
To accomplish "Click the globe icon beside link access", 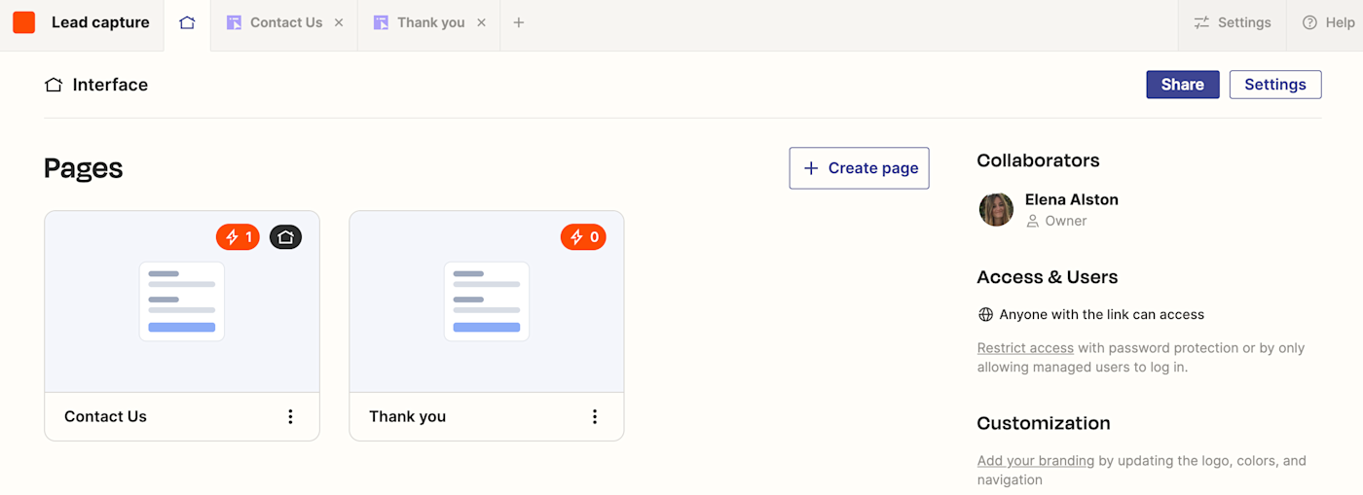I will 985,314.
